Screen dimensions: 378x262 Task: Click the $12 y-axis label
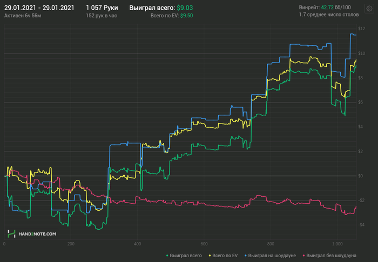(362, 29)
